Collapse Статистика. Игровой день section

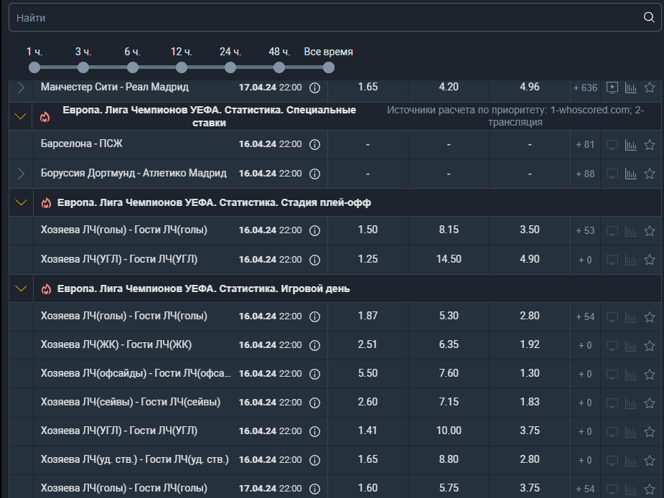[20, 288]
